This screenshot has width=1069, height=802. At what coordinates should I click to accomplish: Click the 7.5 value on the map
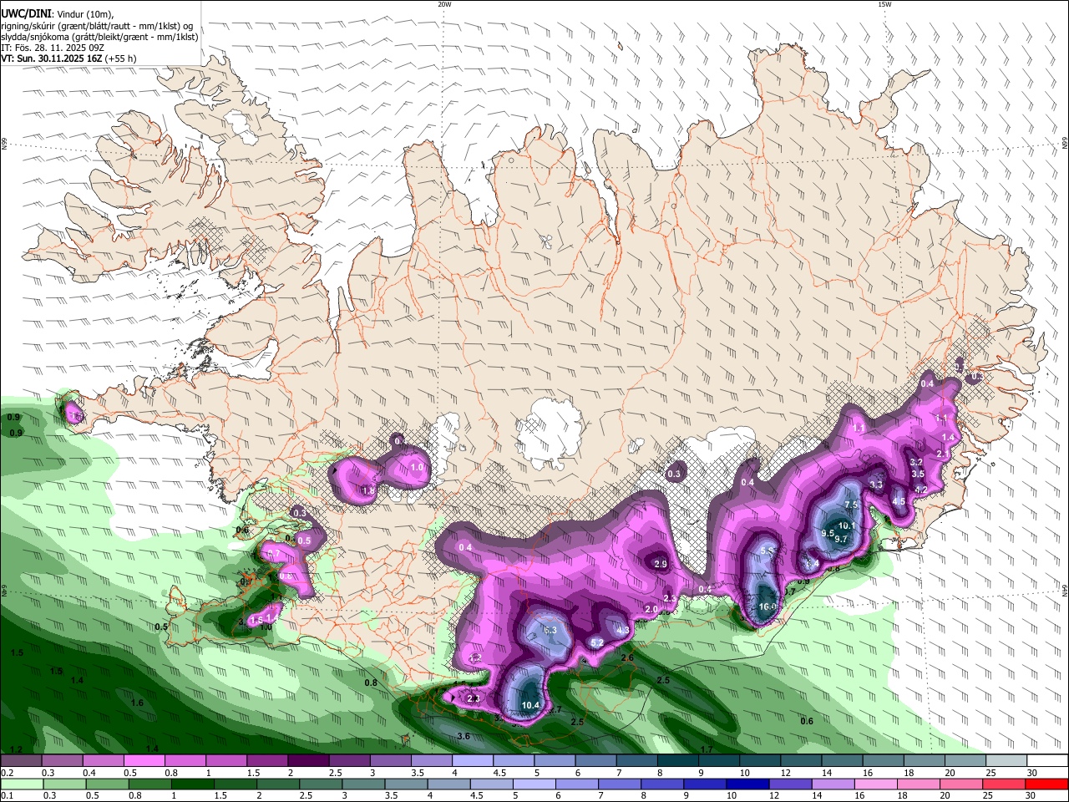pos(851,505)
